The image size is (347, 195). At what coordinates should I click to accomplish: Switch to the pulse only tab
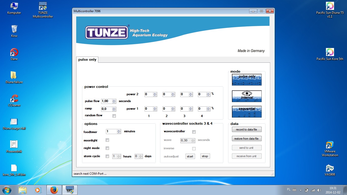87,60
